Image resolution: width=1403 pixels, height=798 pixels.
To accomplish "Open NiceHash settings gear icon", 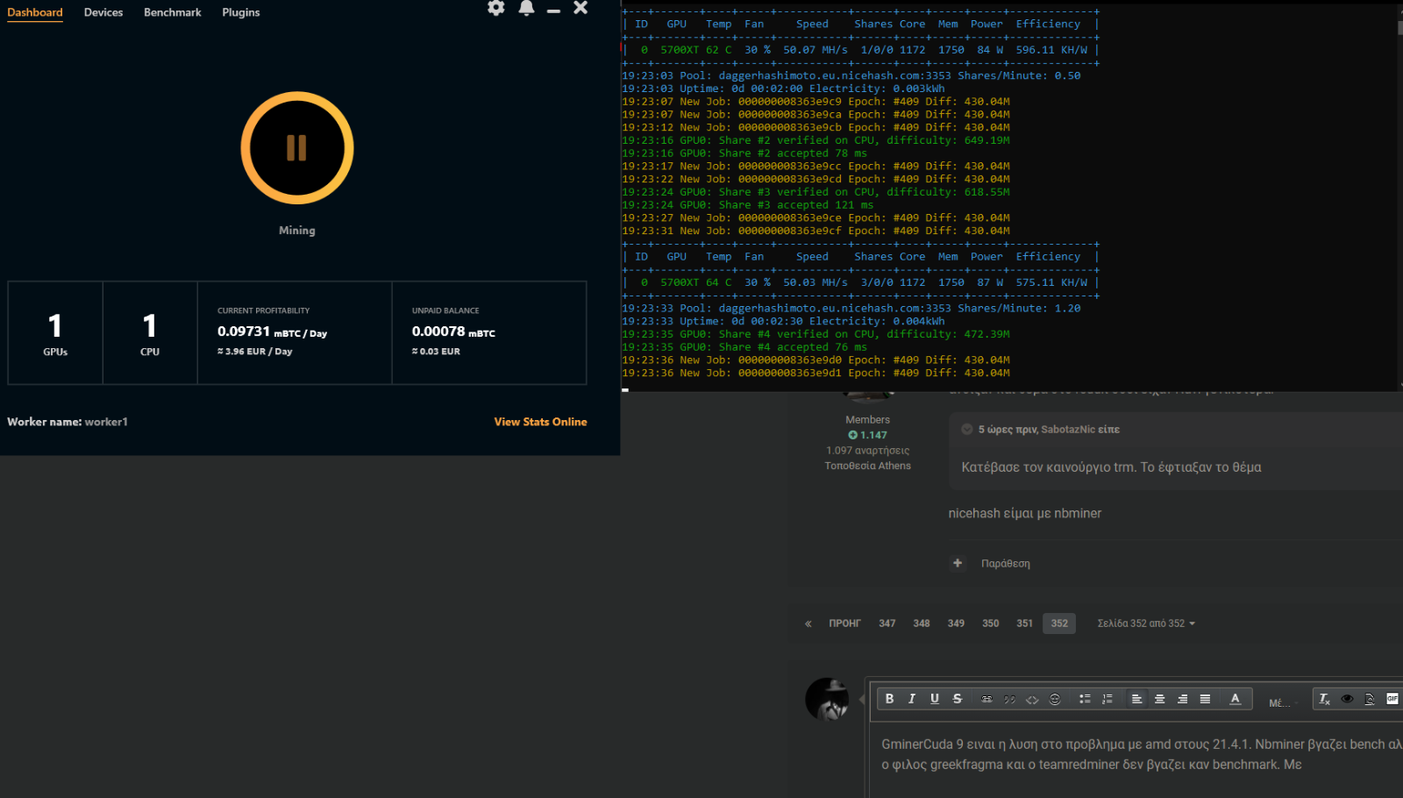I will click(x=496, y=8).
